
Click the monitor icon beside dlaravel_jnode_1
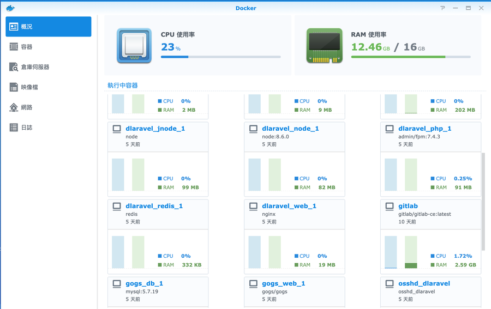(x=117, y=129)
